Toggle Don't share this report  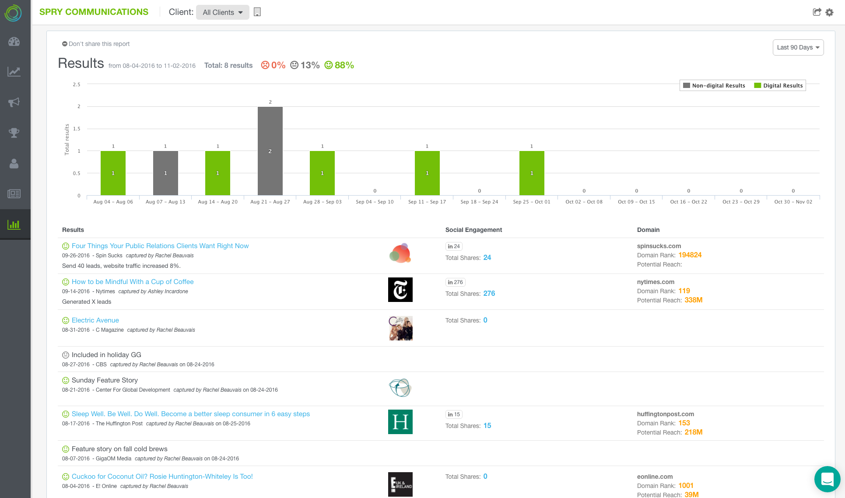pyautogui.click(x=96, y=44)
